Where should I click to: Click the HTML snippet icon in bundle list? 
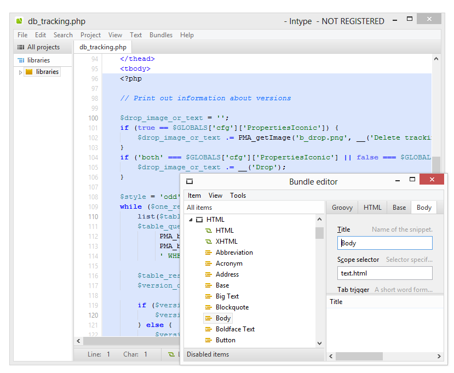pyautogui.click(x=208, y=231)
